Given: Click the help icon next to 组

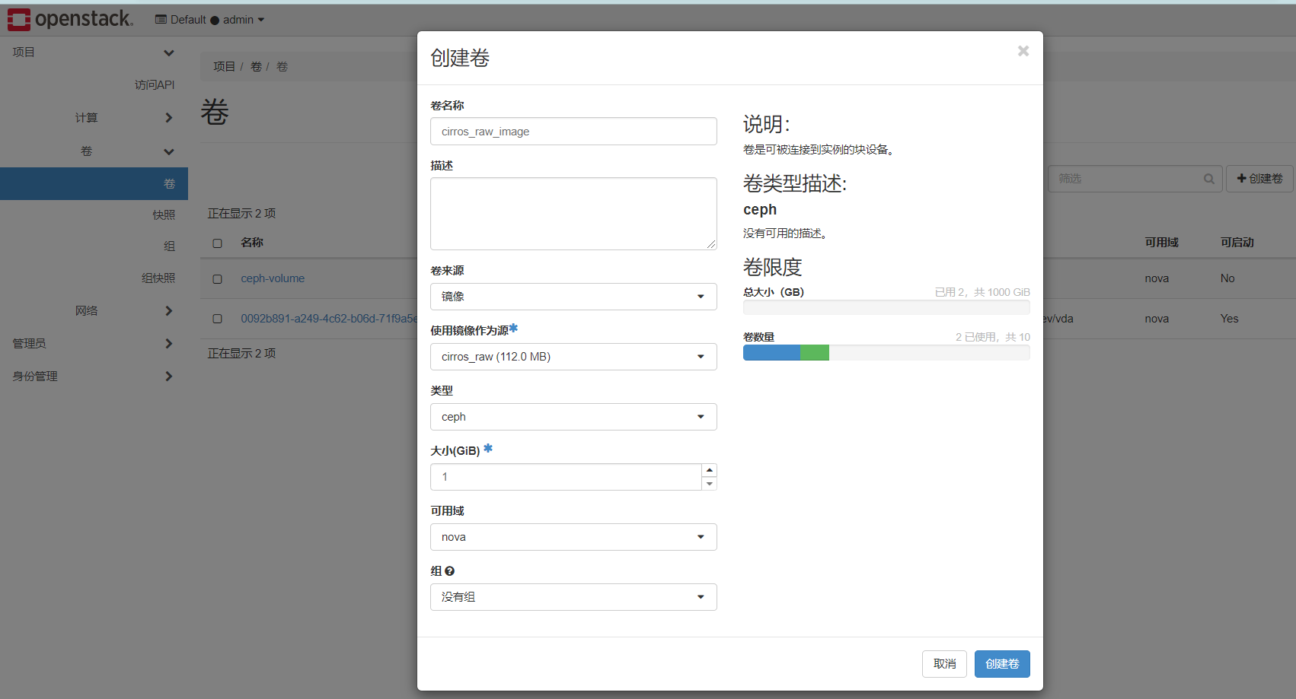Looking at the screenshot, I should point(449,571).
